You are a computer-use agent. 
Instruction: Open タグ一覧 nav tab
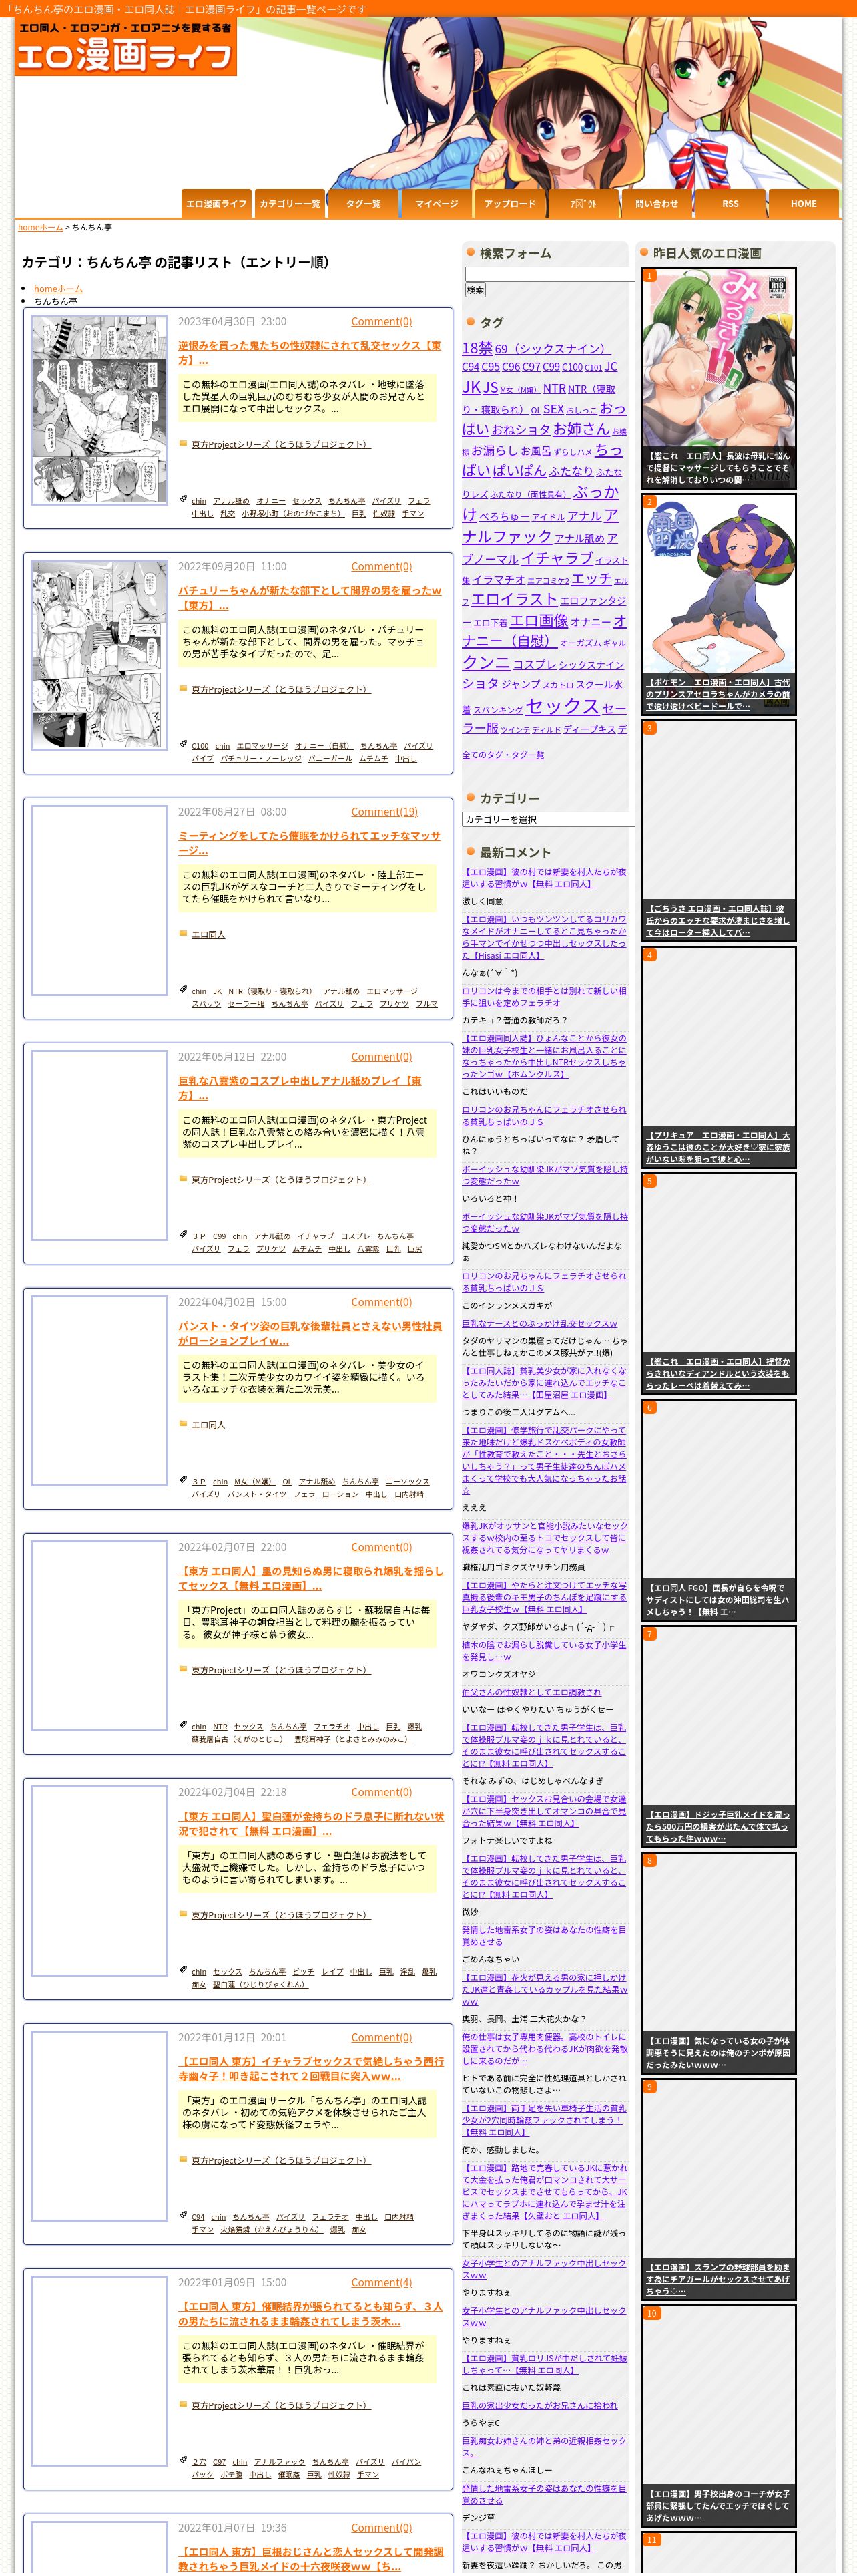pyautogui.click(x=363, y=204)
